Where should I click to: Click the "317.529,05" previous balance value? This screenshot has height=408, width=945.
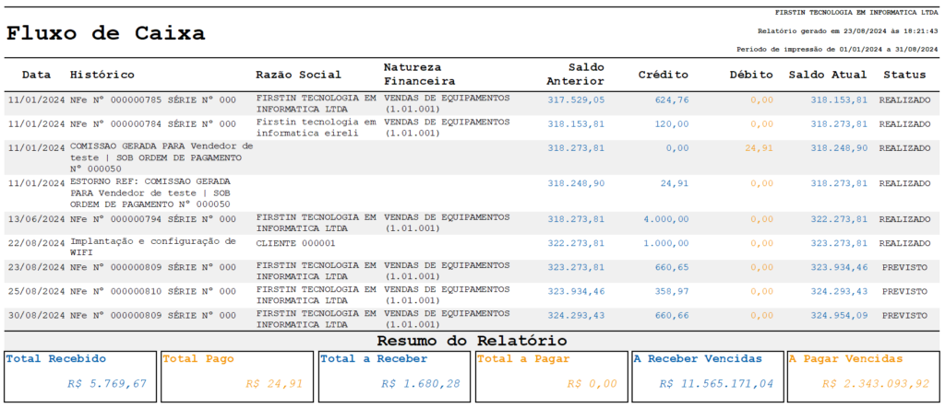(x=576, y=100)
